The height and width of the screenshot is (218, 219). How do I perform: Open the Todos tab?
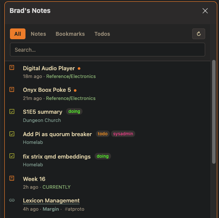point(102,34)
